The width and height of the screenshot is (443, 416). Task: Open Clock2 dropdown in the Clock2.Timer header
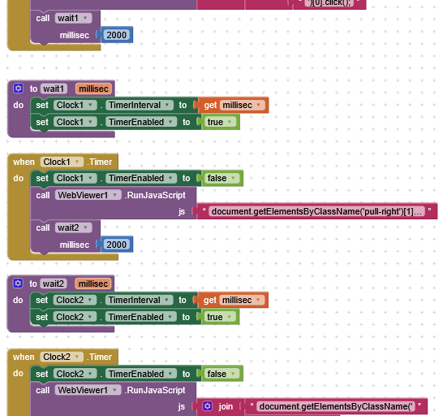tap(62, 357)
